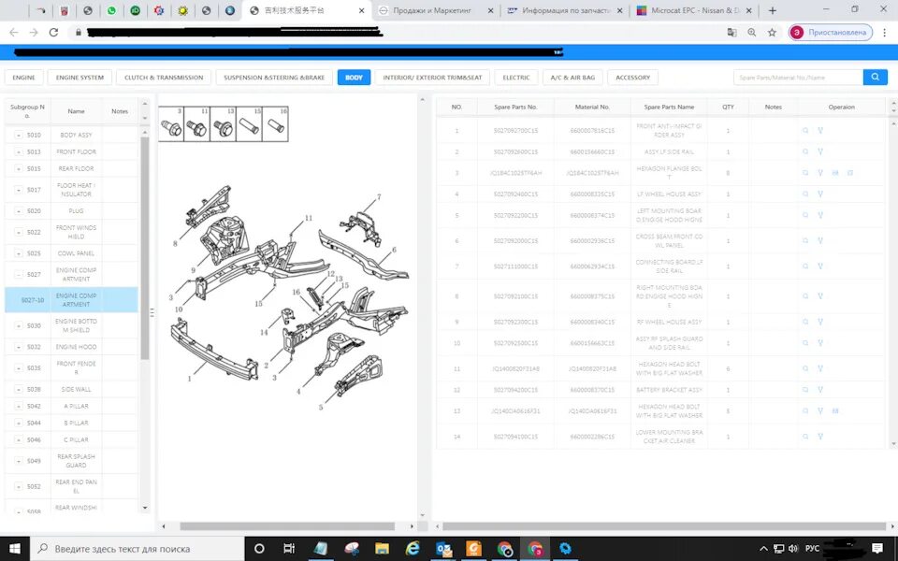Screen dimensions: 898x561
Task: Click filter icon for ASSY LF SIDE RAIL
Action: [820, 151]
